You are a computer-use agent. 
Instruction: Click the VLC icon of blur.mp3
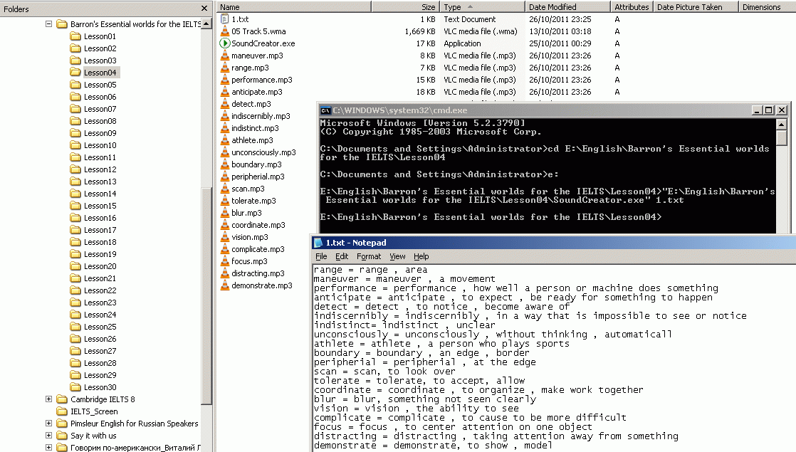click(224, 213)
